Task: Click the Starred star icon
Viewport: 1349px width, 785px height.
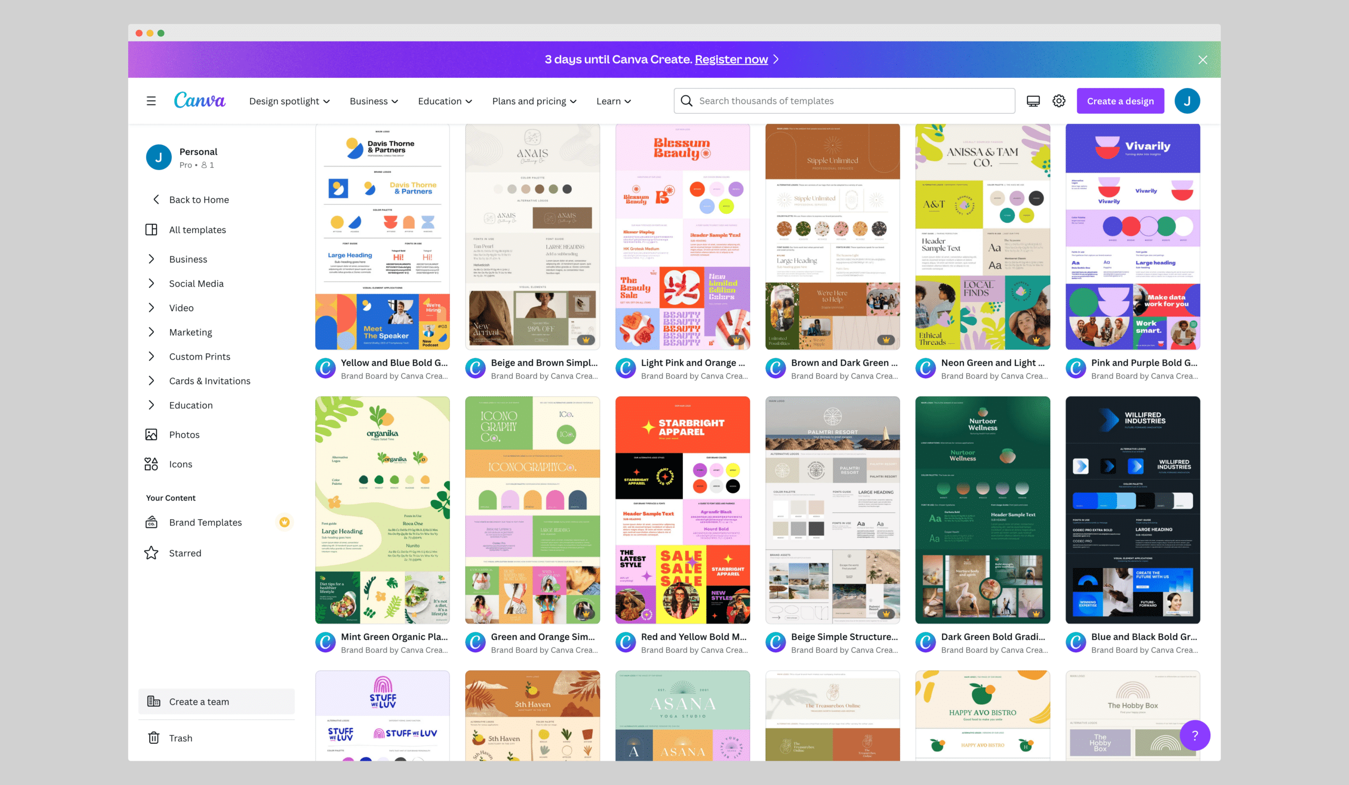Action: click(151, 552)
